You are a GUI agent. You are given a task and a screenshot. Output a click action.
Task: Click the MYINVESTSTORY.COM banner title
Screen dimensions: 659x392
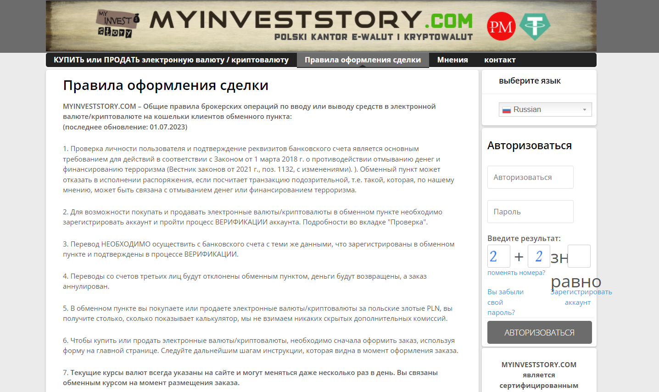pos(311,20)
